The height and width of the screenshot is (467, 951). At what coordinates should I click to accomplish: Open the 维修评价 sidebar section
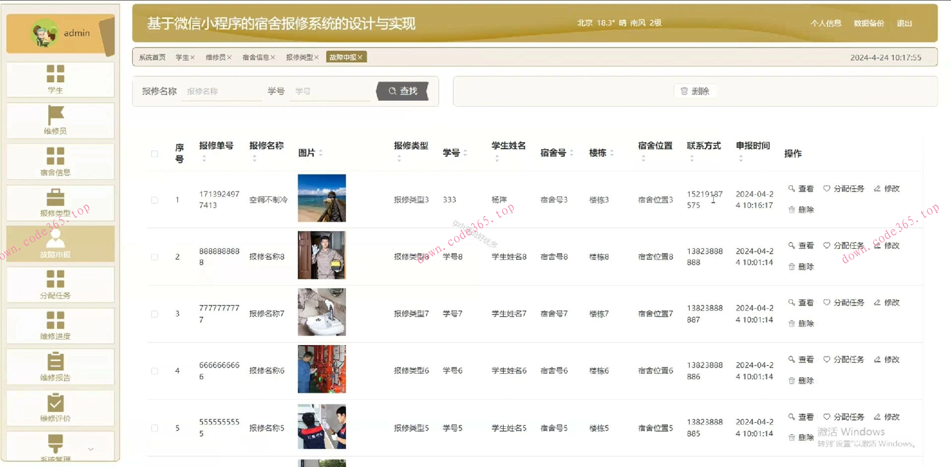[56, 407]
